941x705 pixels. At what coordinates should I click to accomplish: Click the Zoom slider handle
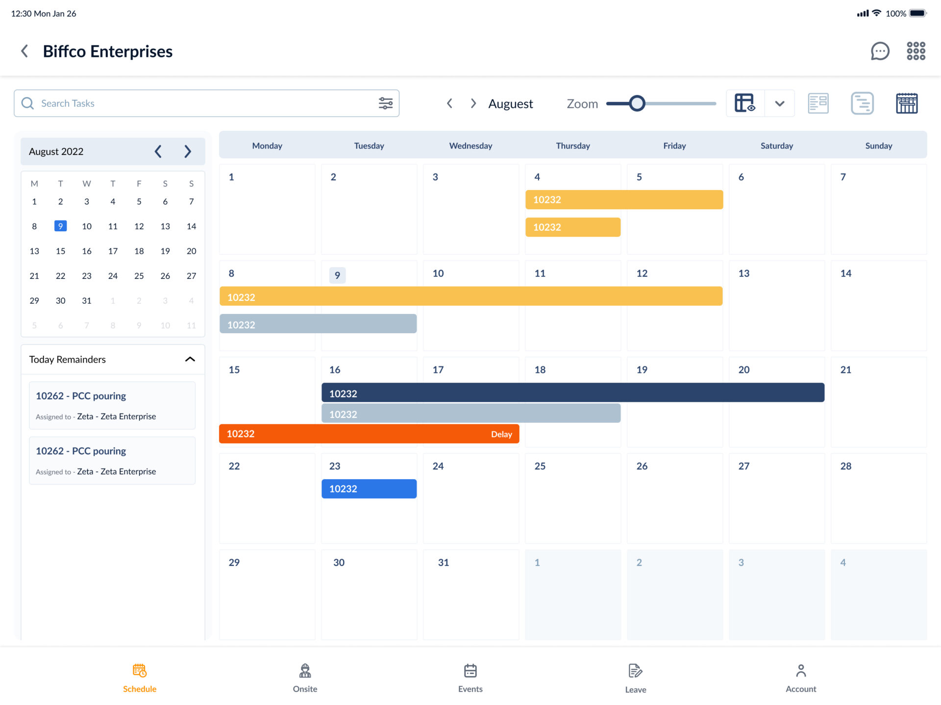click(637, 103)
